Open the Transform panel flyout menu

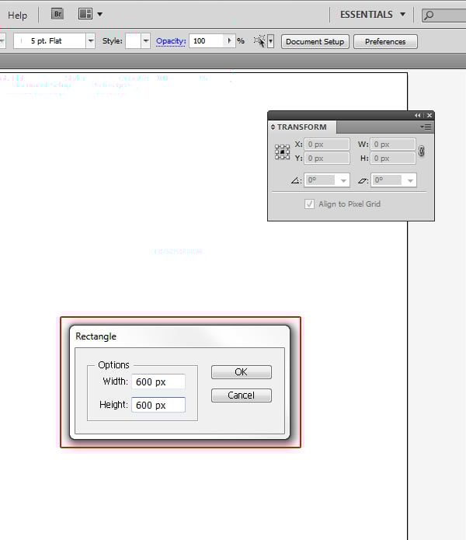[426, 127]
